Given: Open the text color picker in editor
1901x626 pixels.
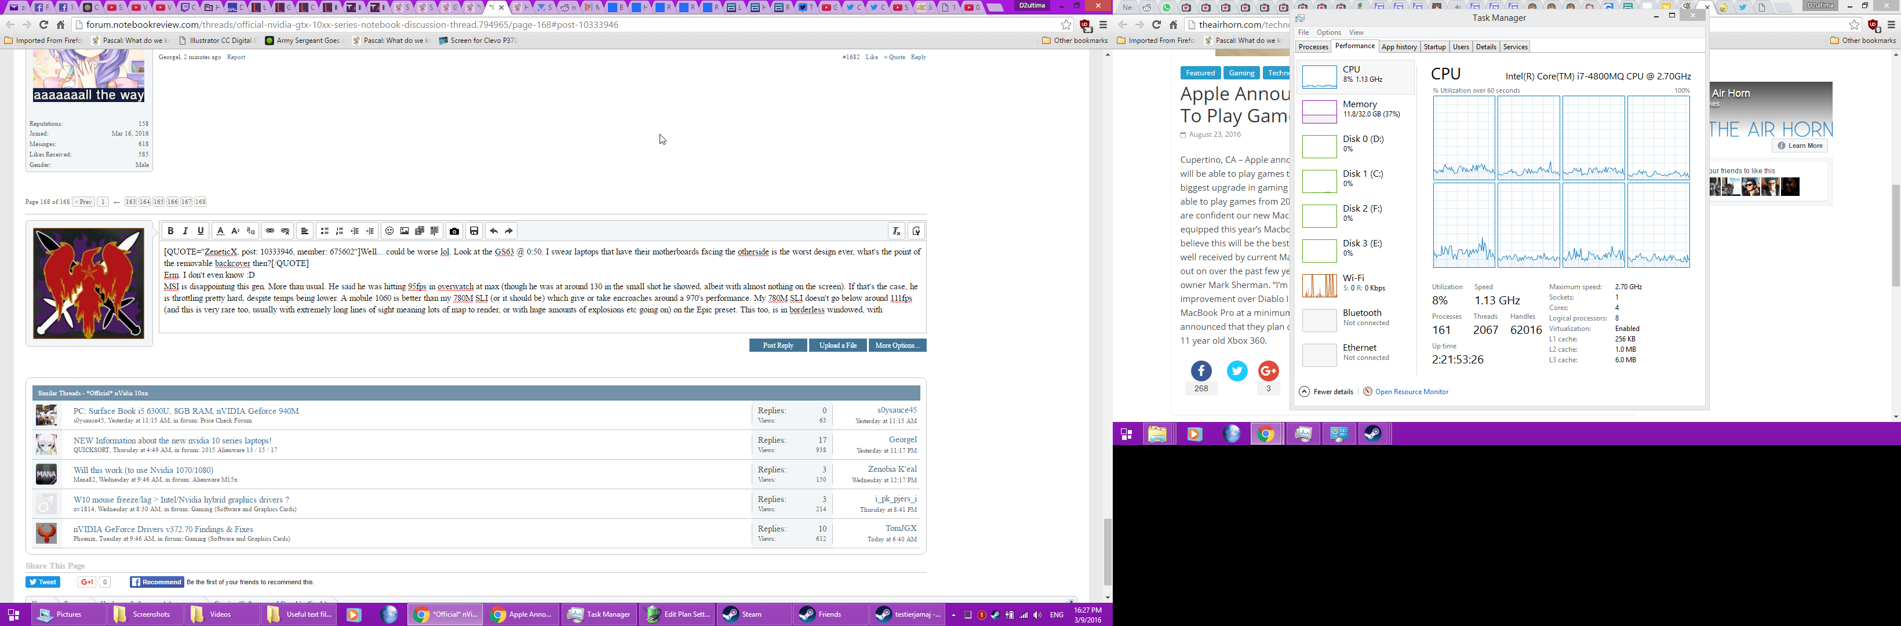Looking at the screenshot, I should (220, 231).
